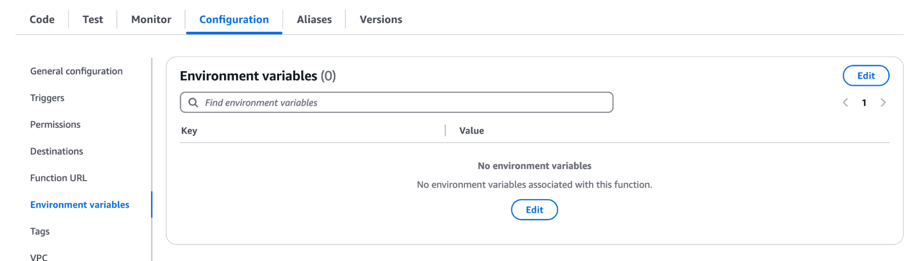The image size is (907, 261).
Task: Select Destinations in the sidebar
Action: click(57, 151)
